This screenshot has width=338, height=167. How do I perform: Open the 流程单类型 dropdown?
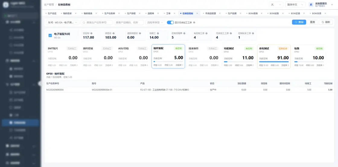pyautogui.click(x=155, y=22)
